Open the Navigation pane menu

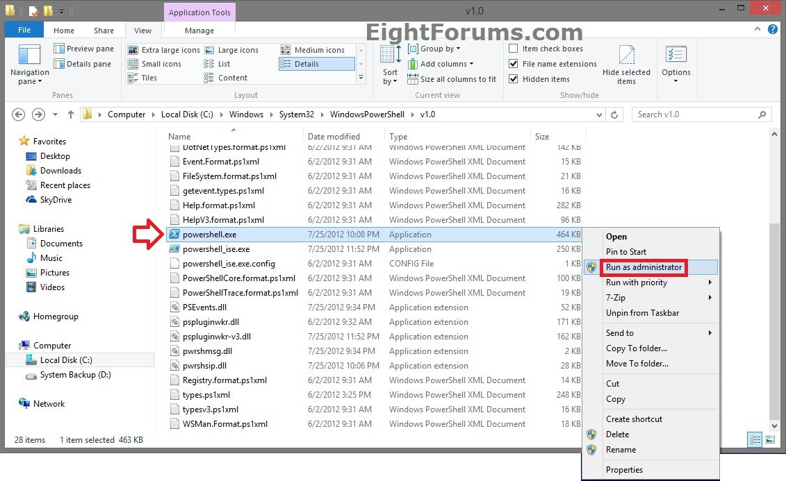(29, 64)
